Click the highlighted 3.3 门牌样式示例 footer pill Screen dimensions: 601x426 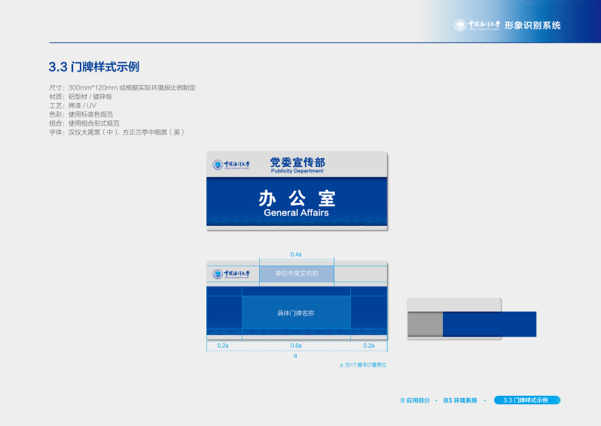click(527, 400)
